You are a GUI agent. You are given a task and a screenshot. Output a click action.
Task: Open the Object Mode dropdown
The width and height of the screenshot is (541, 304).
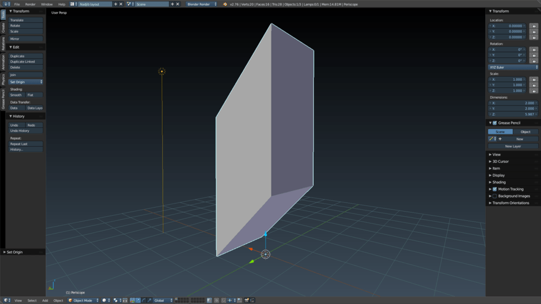[83, 300]
